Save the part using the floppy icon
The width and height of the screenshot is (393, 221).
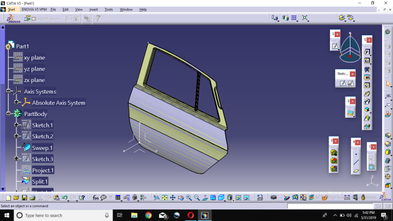[24, 198]
